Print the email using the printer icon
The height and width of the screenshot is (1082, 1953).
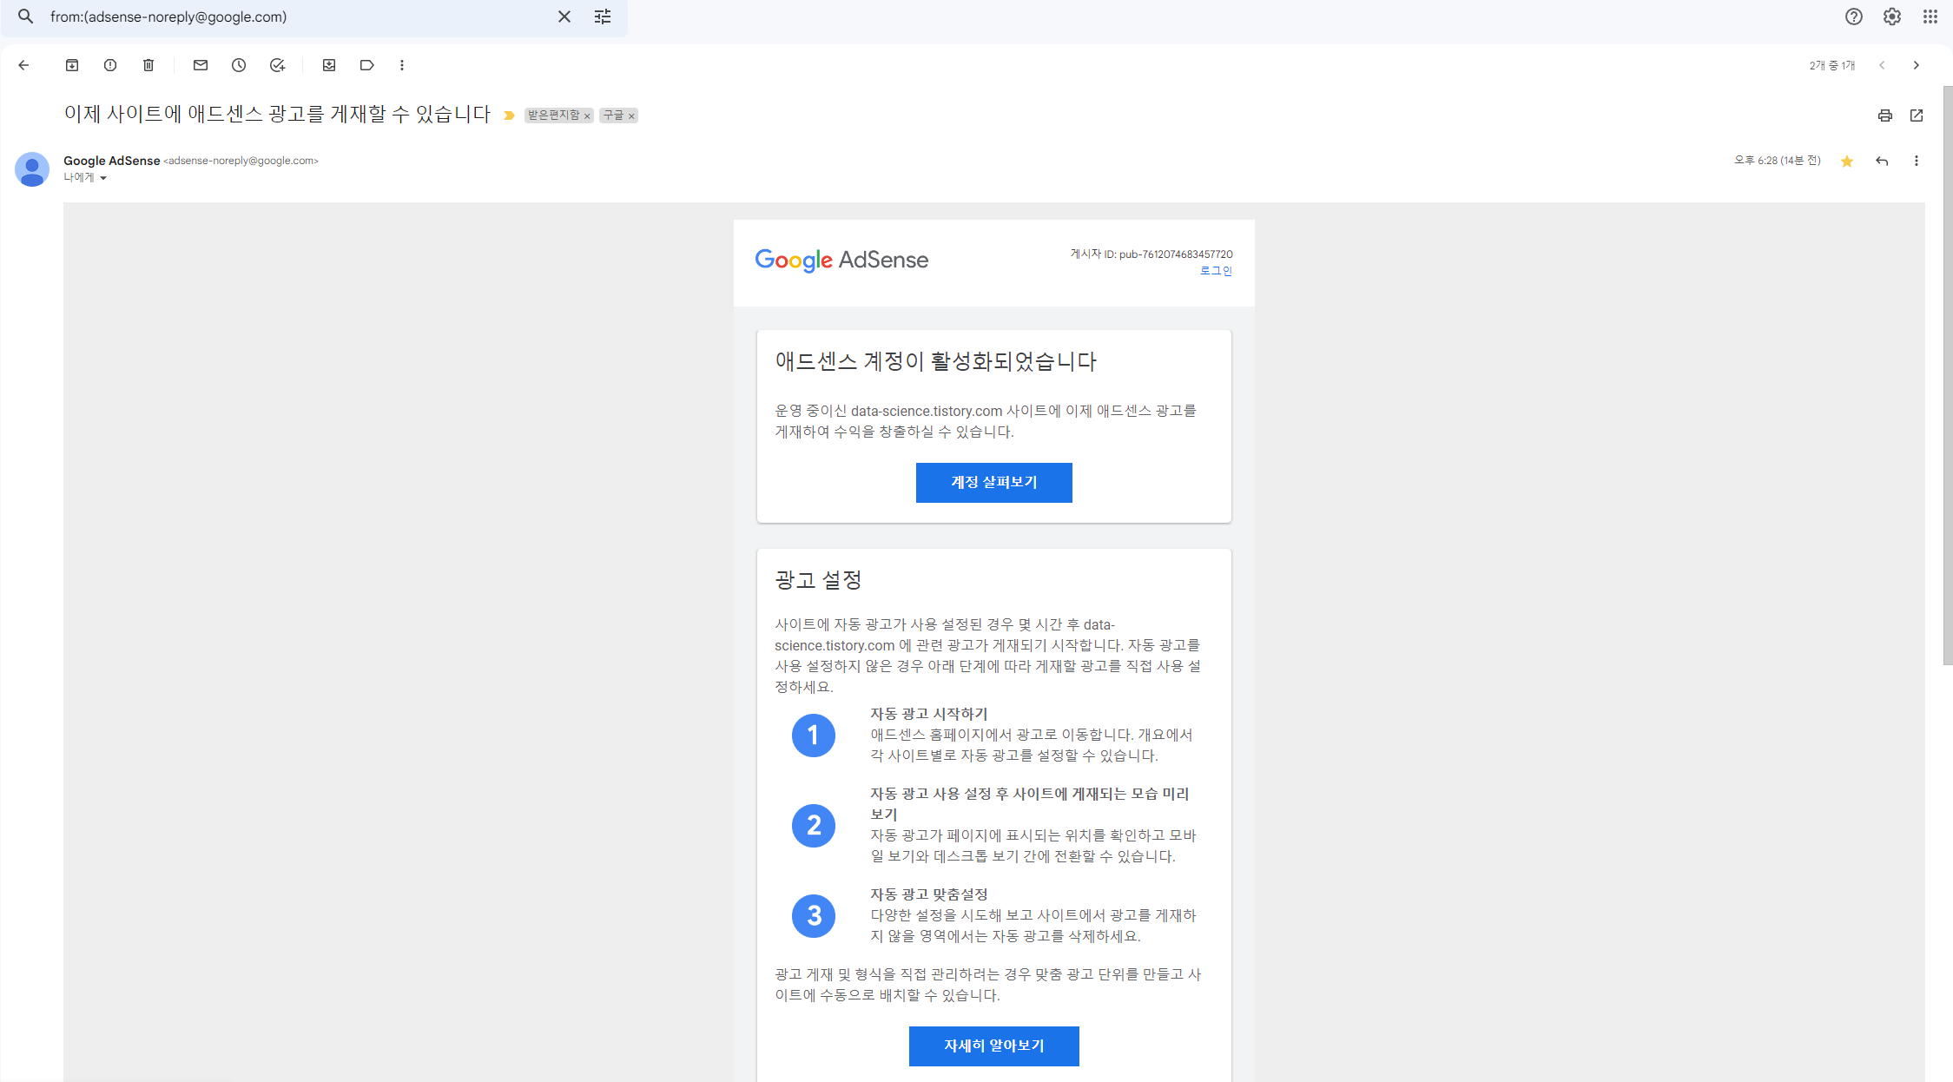(1884, 115)
